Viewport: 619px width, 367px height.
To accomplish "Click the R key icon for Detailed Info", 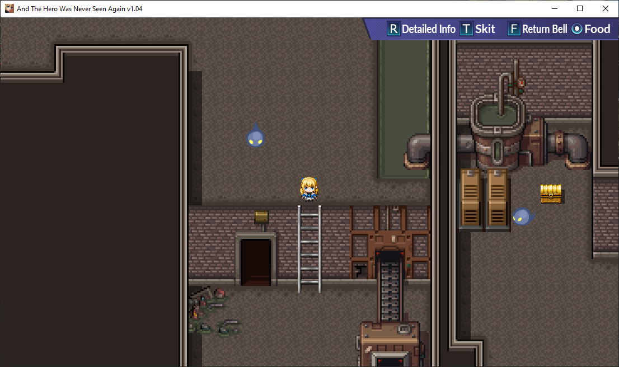I will click(393, 29).
